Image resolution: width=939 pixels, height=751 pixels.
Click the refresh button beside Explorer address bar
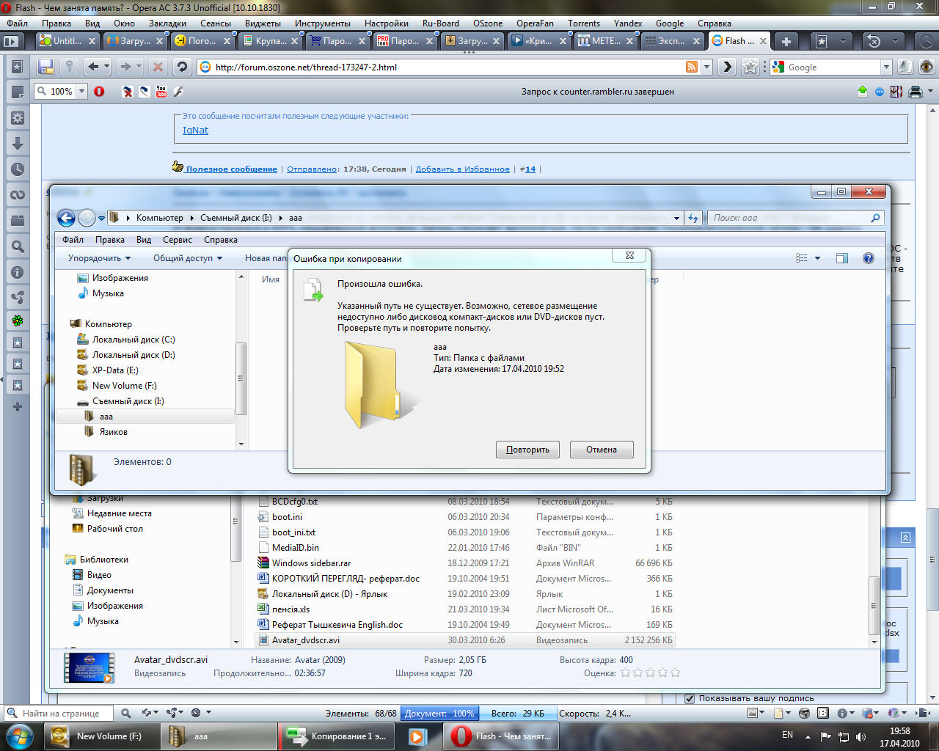click(x=693, y=218)
